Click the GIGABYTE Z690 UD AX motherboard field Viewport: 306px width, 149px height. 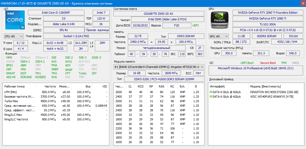pos(159,14)
